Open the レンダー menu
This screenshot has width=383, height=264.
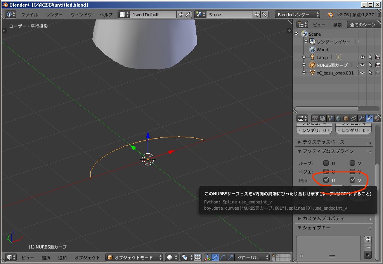click(54, 15)
